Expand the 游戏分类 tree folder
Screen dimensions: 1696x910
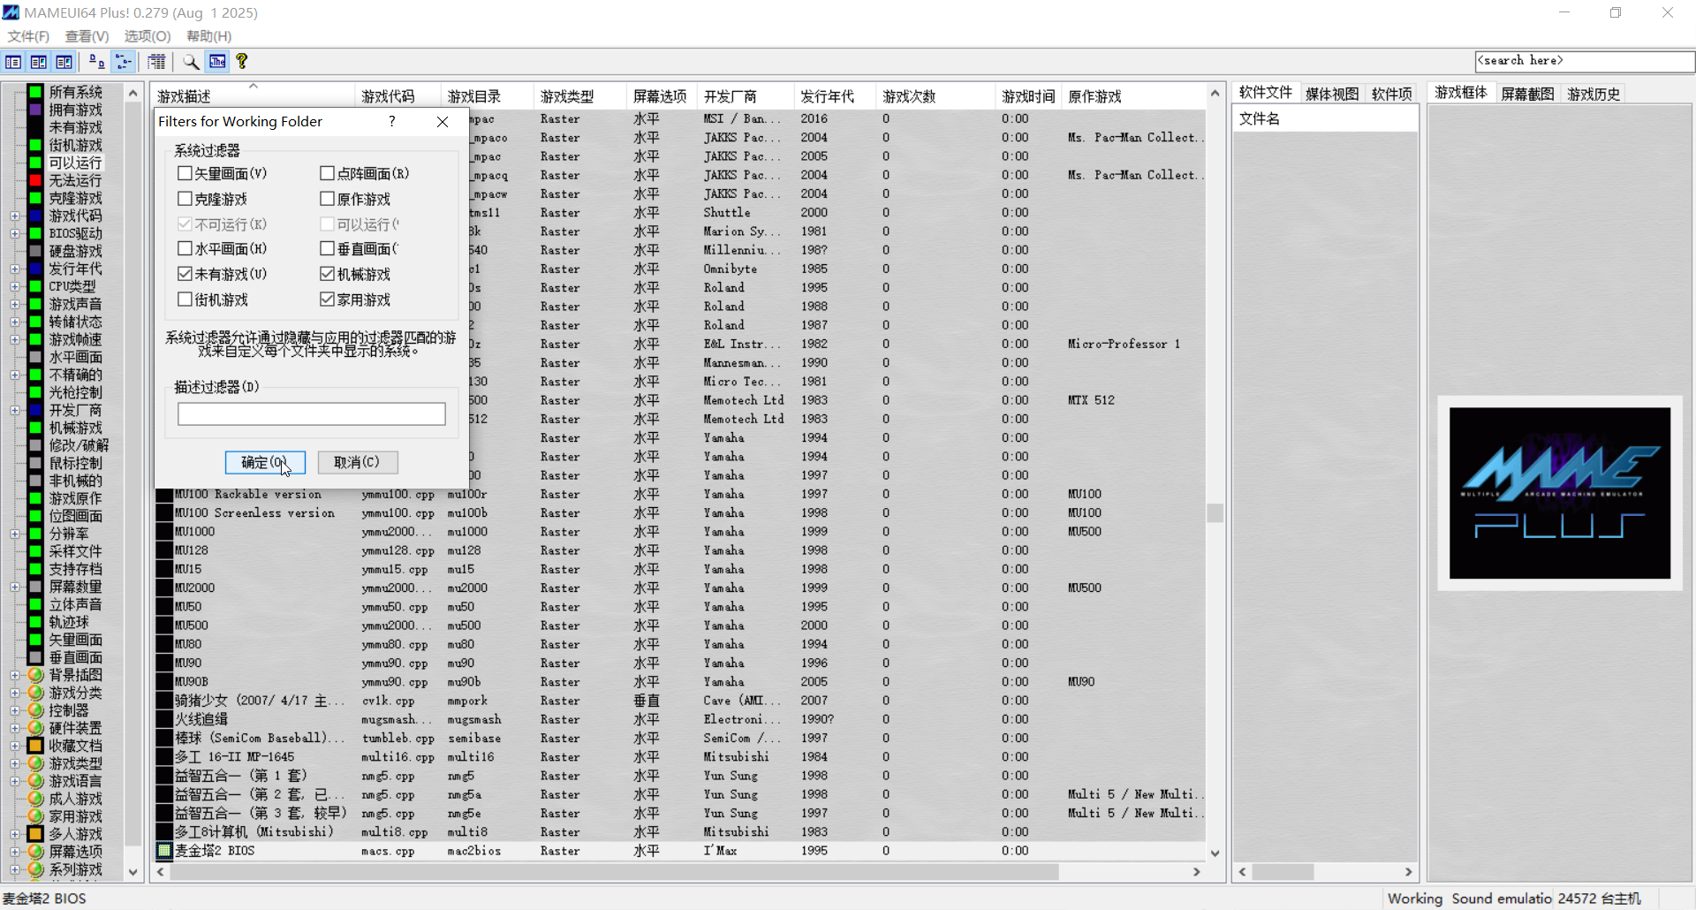pos(15,693)
